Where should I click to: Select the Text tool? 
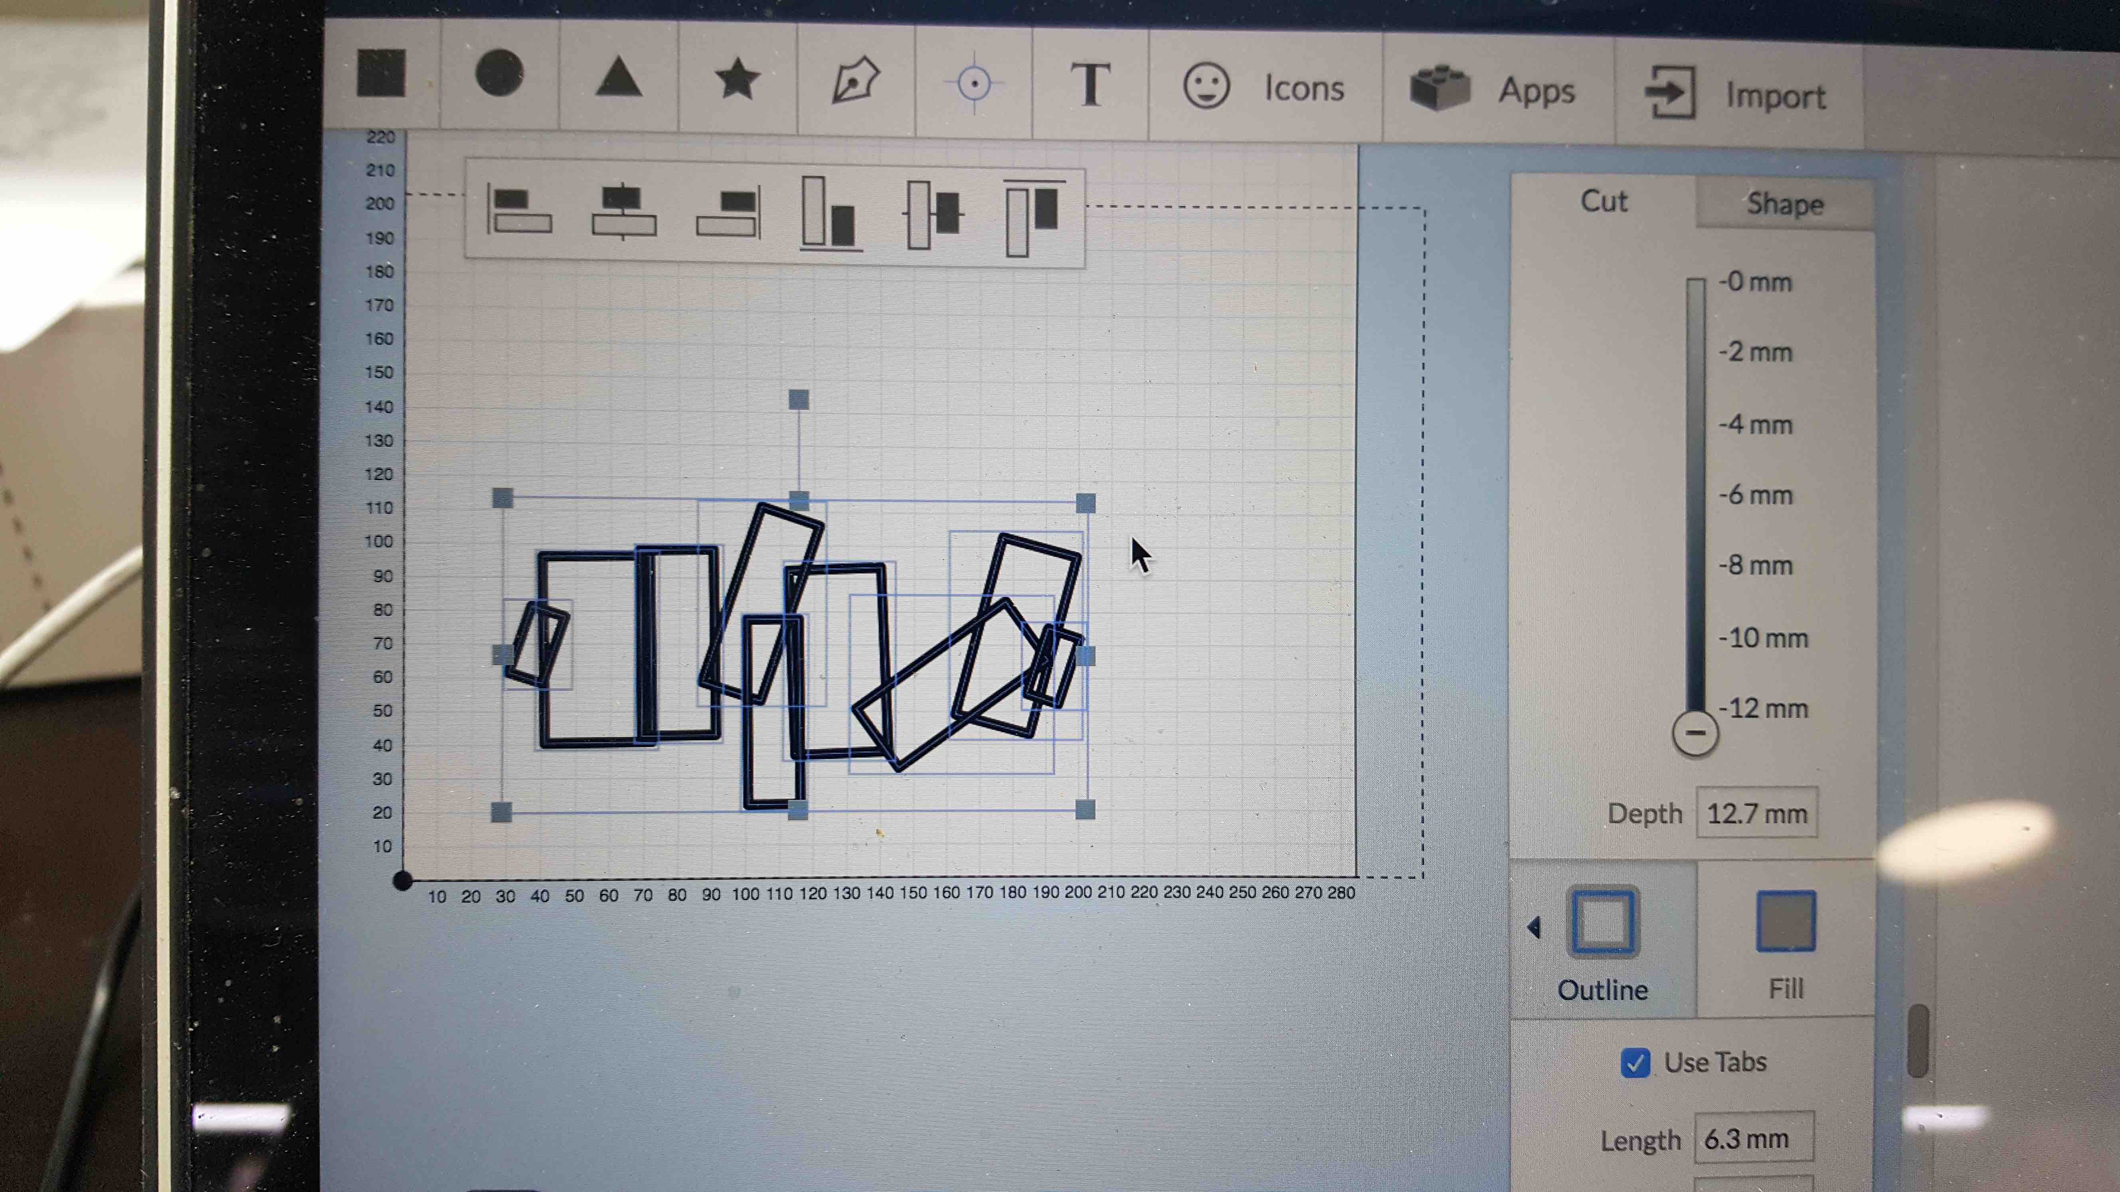[x=1090, y=84]
